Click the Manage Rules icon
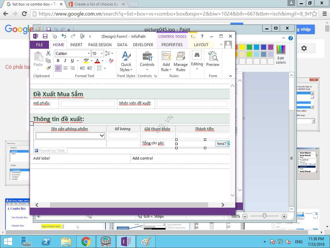Image resolution: width=330 pixels, height=248 pixels. pos(180,61)
